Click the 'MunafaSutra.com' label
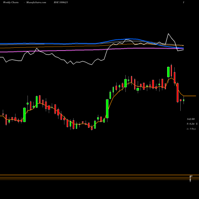Viewport: 199px width, 199px height. click(36, 2)
